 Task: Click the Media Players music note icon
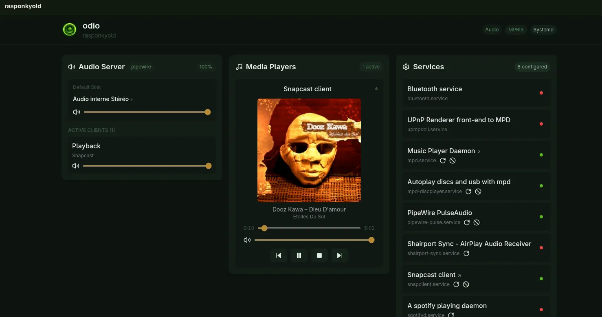(239, 67)
